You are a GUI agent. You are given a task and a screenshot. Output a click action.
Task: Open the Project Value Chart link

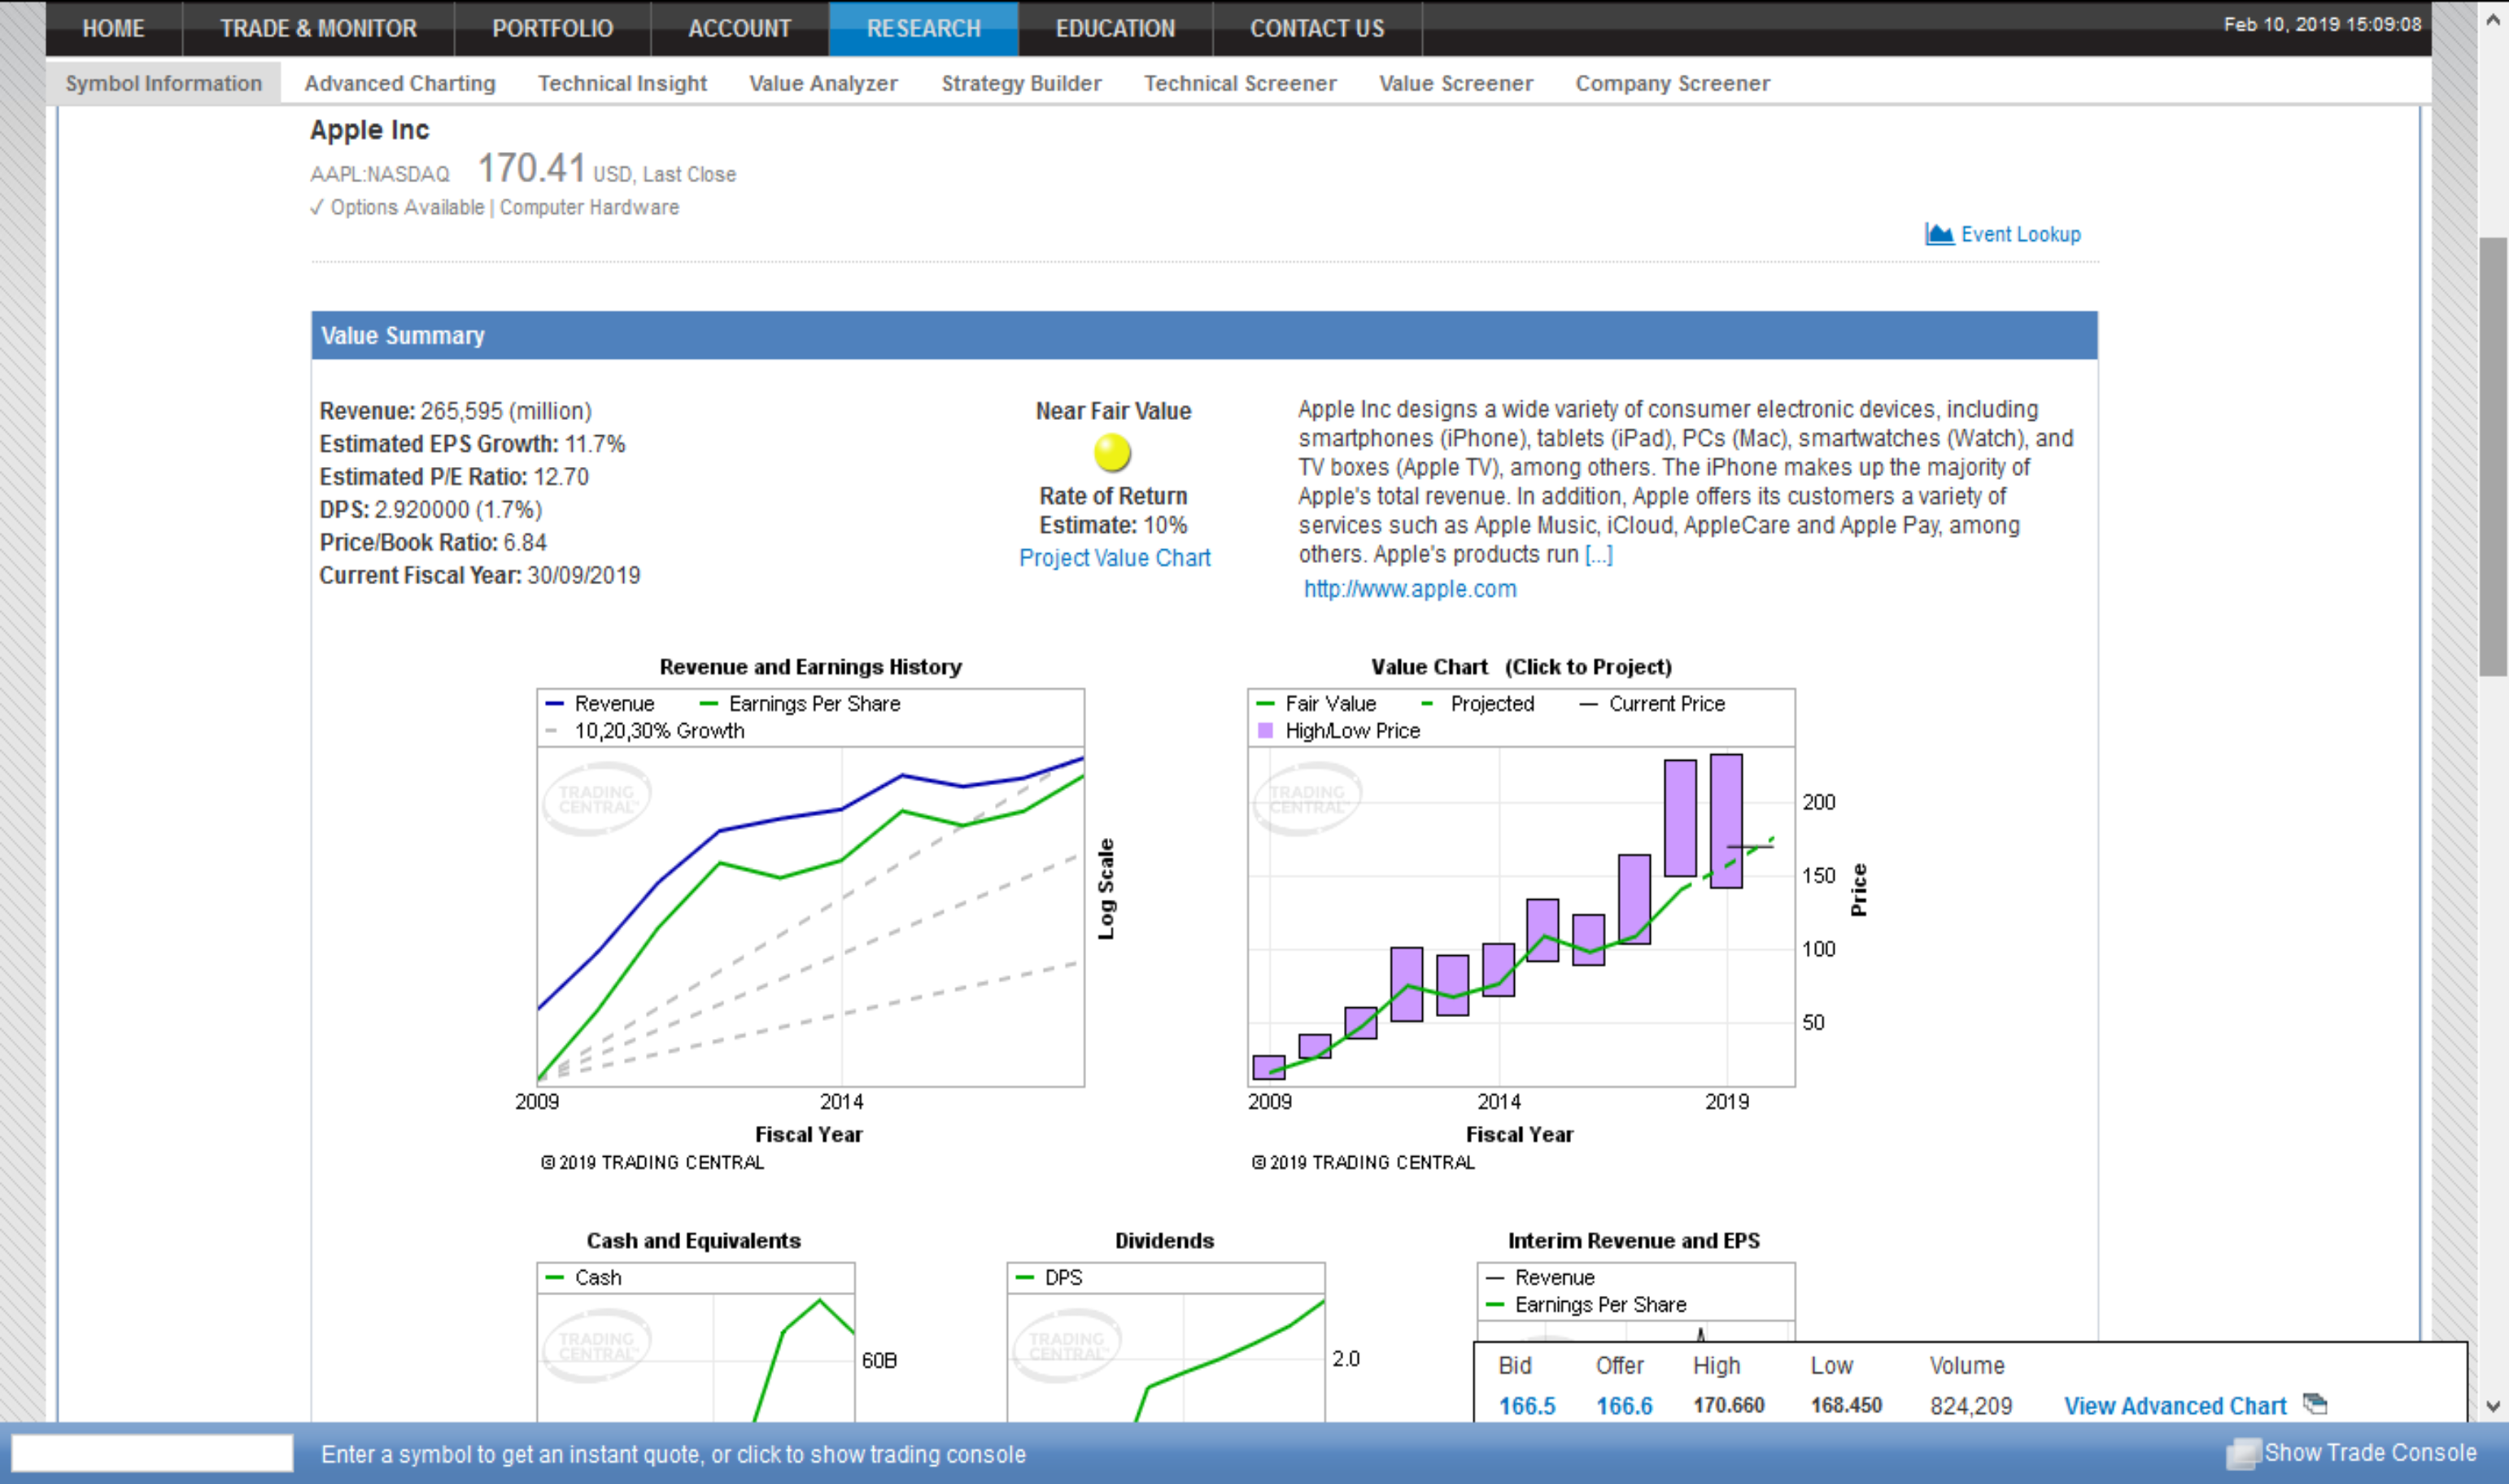point(1114,558)
